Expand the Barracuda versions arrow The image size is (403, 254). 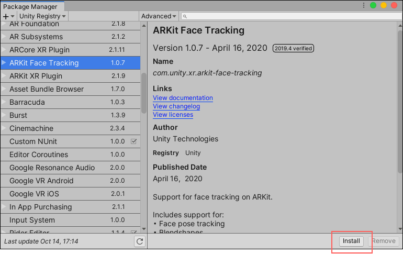[x=4, y=102]
